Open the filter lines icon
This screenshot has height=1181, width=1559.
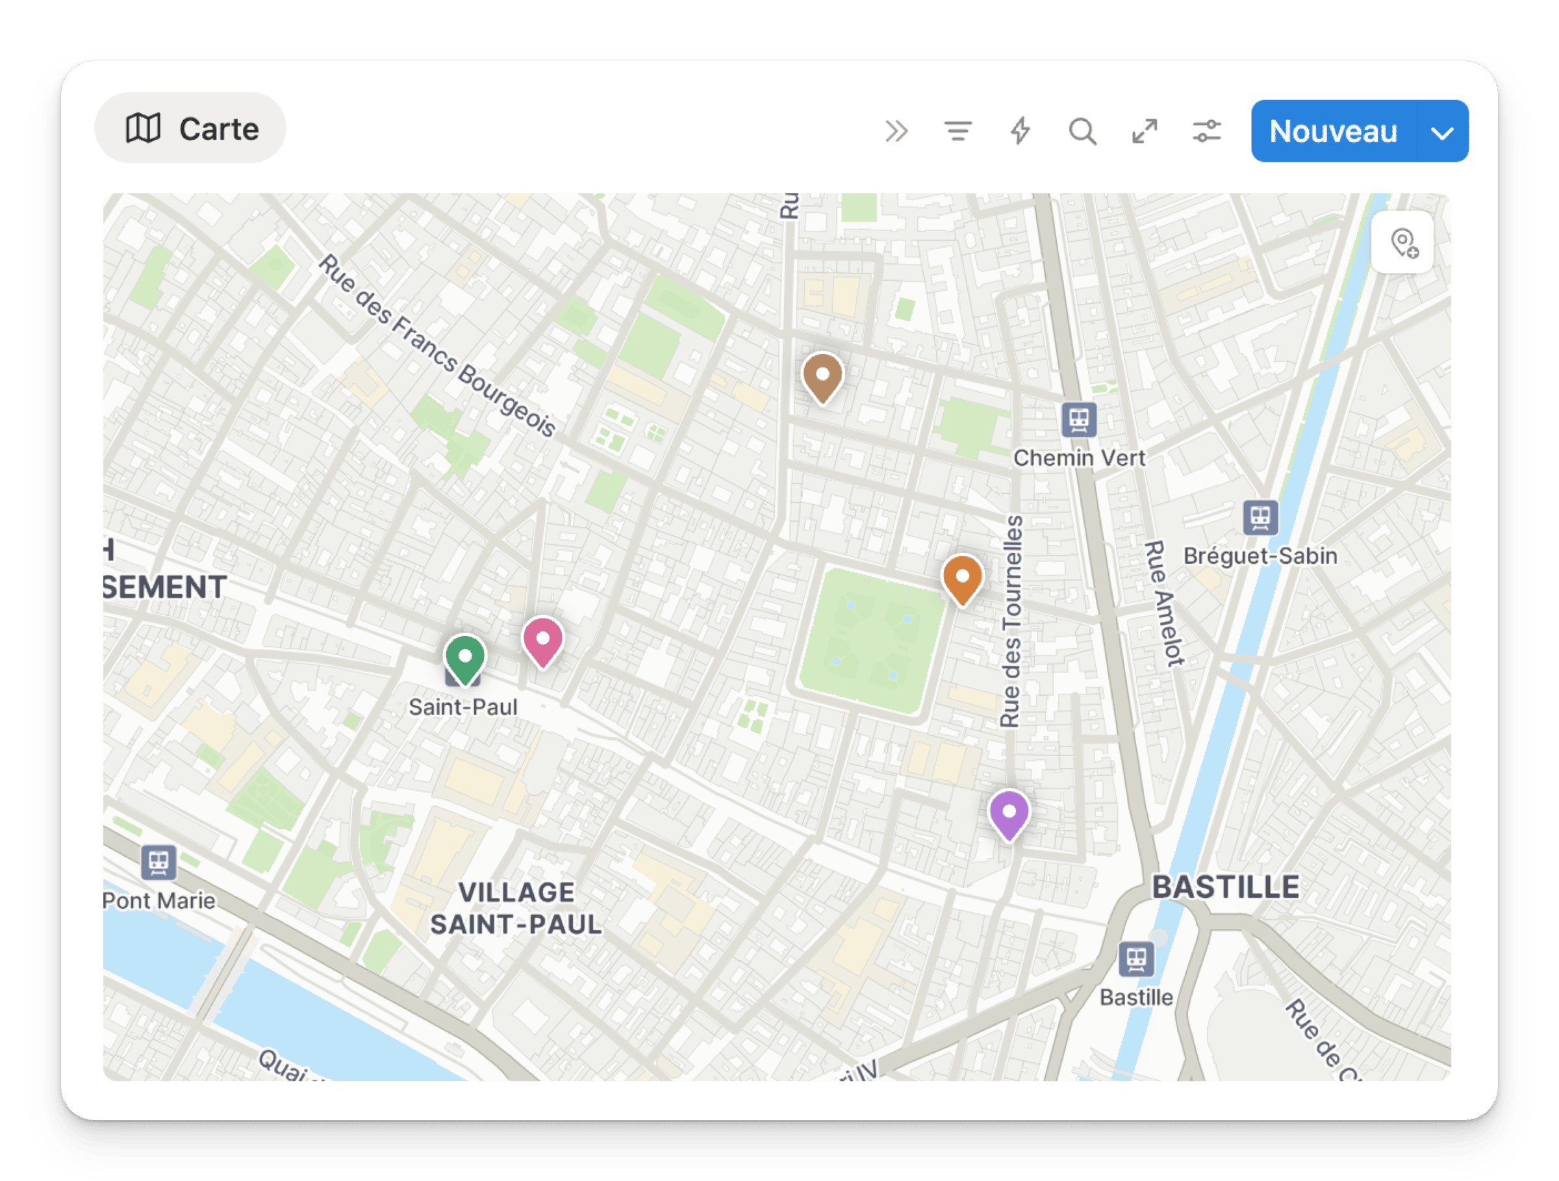click(958, 131)
